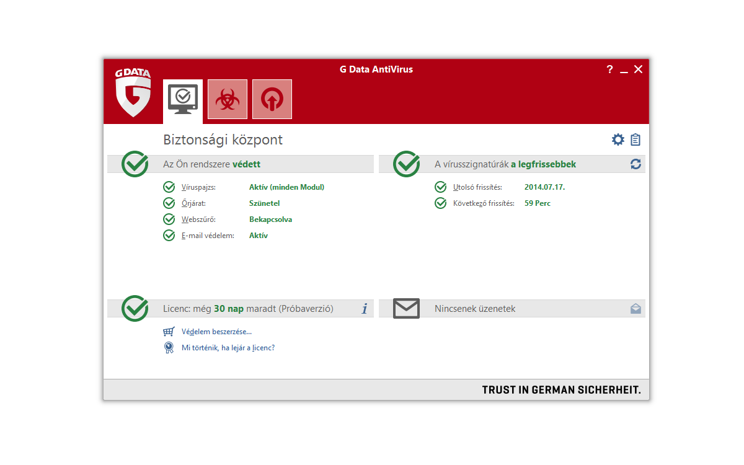The width and height of the screenshot is (744, 465).
Task: Refresh virus signatures with the arrows icon
Action: coord(635,164)
